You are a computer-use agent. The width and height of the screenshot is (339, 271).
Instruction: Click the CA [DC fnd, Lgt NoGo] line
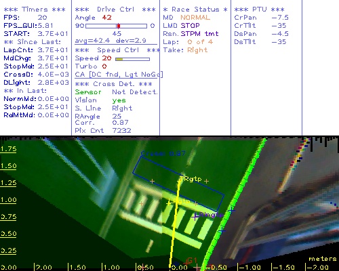tap(119, 75)
